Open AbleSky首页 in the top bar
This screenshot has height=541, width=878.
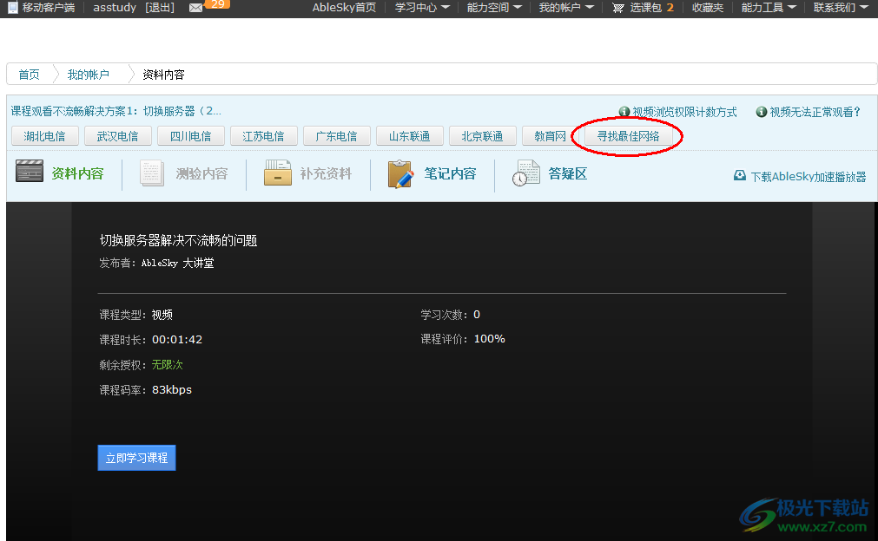pos(344,7)
